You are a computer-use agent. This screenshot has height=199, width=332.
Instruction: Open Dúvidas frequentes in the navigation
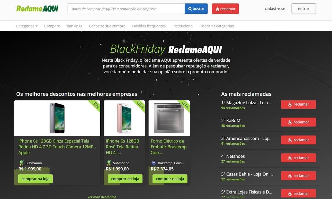point(149,26)
